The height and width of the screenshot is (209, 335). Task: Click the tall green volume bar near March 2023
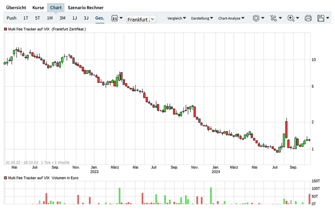(120, 196)
